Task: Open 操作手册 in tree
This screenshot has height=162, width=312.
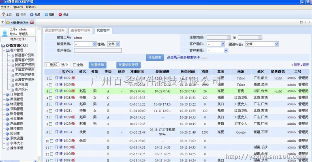Action: 17,148
